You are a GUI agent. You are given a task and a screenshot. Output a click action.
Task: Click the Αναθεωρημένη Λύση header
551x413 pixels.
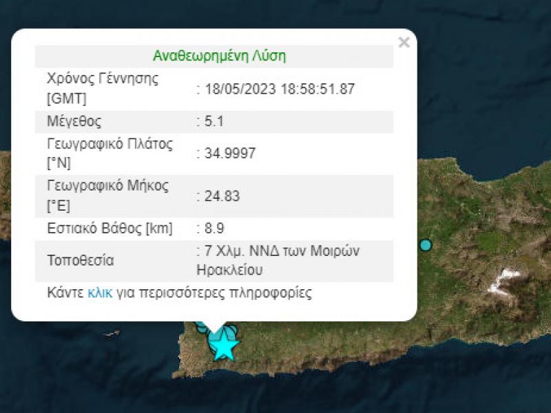point(221,56)
